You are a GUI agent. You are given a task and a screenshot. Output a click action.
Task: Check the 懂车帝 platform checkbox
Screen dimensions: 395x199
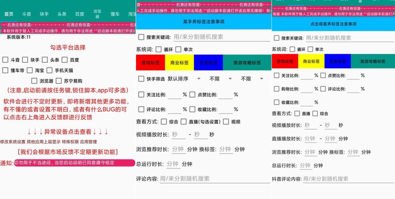click(5, 70)
